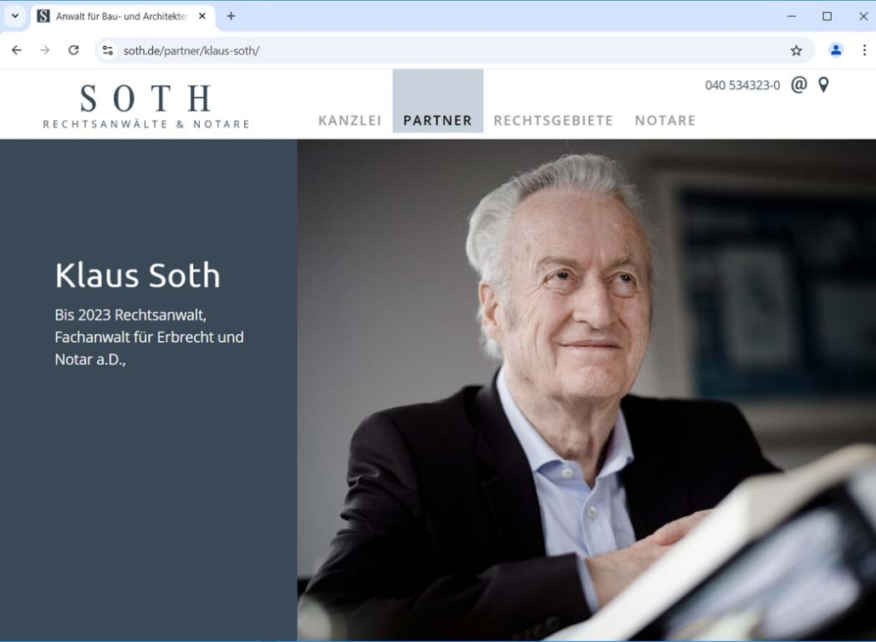
Task: Click the portrait photo of Klaus Soth
Action: coord(587,390)
